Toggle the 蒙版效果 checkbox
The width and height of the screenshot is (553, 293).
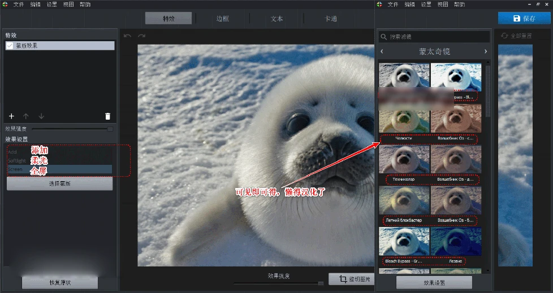coord(10,46)
